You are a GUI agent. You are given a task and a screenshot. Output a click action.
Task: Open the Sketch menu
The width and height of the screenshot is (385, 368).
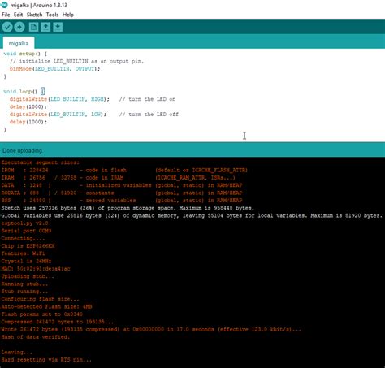pyautogui.click(x=34, y=15)
